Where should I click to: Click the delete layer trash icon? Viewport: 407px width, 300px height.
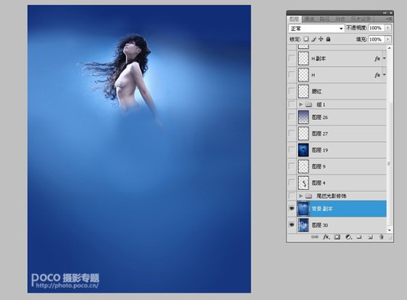[381, 237]
